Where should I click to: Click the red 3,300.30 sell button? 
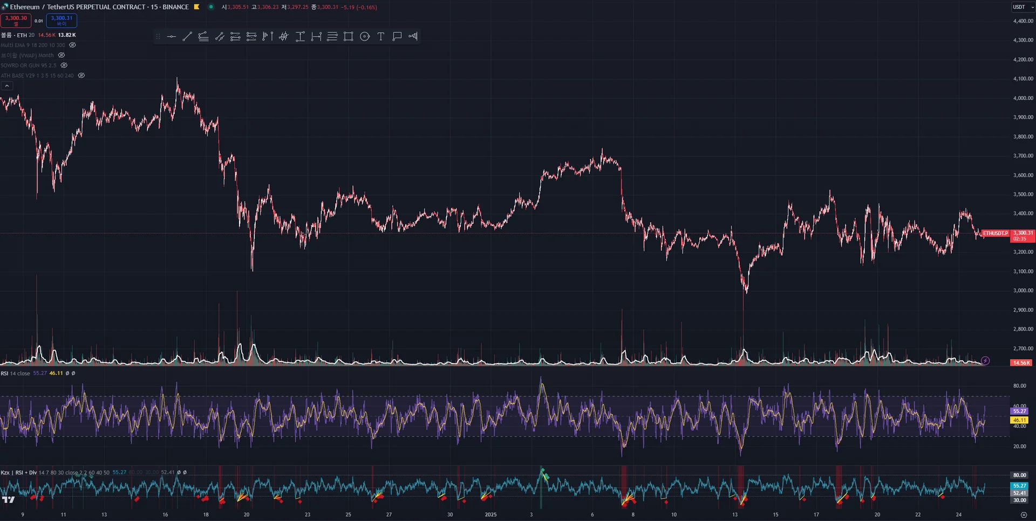pyautogui.click(x=16, y=20)
